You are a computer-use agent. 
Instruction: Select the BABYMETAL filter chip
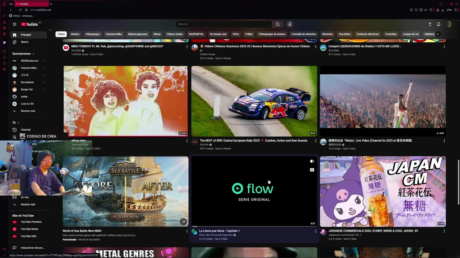click(196, 34)
